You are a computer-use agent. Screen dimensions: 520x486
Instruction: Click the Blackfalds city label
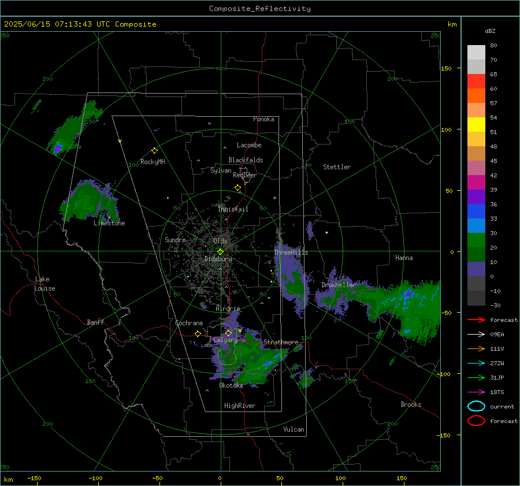[x=246, y=160]
